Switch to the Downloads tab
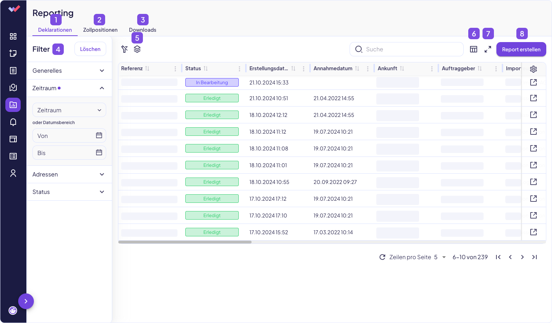This screenshot has width=552, height=323. tap(143, 30)
